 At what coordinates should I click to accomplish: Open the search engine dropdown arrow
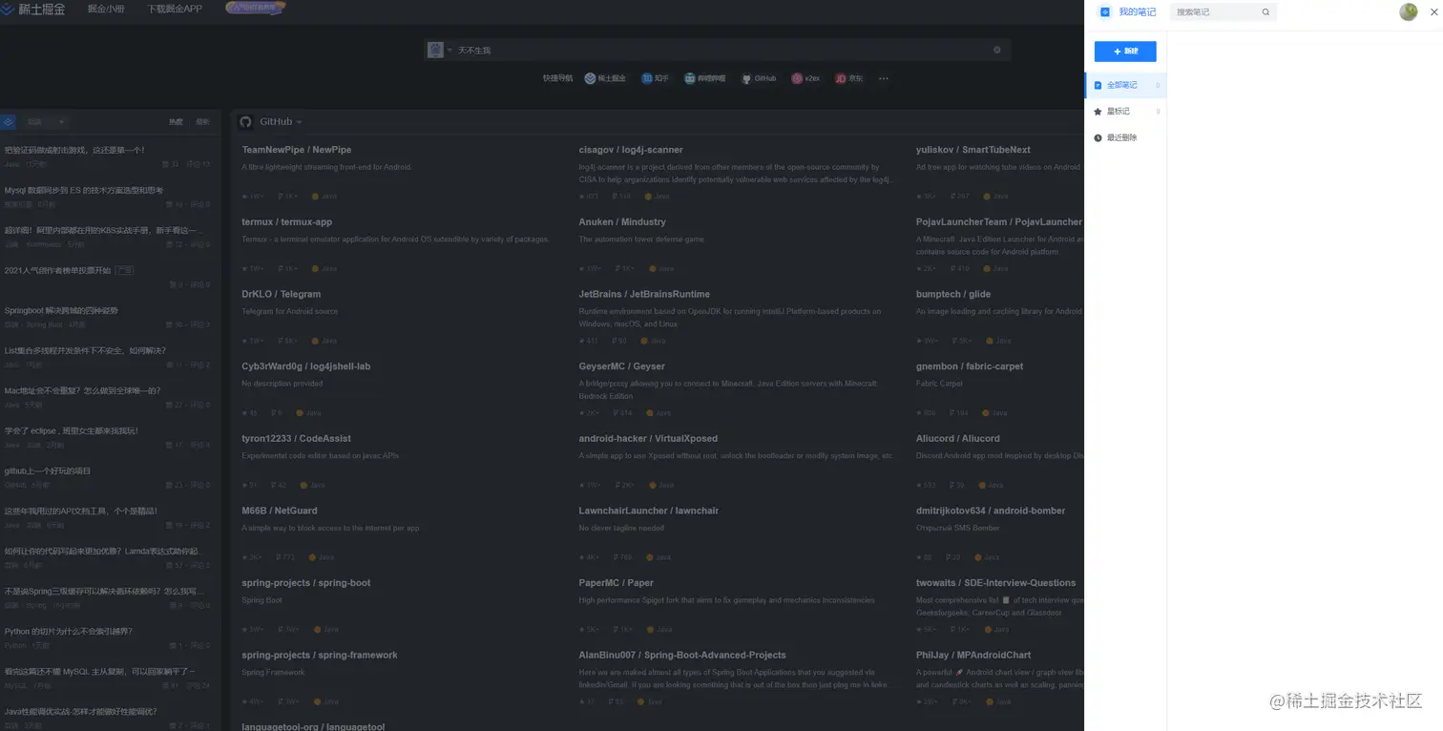tap(450, 50)
